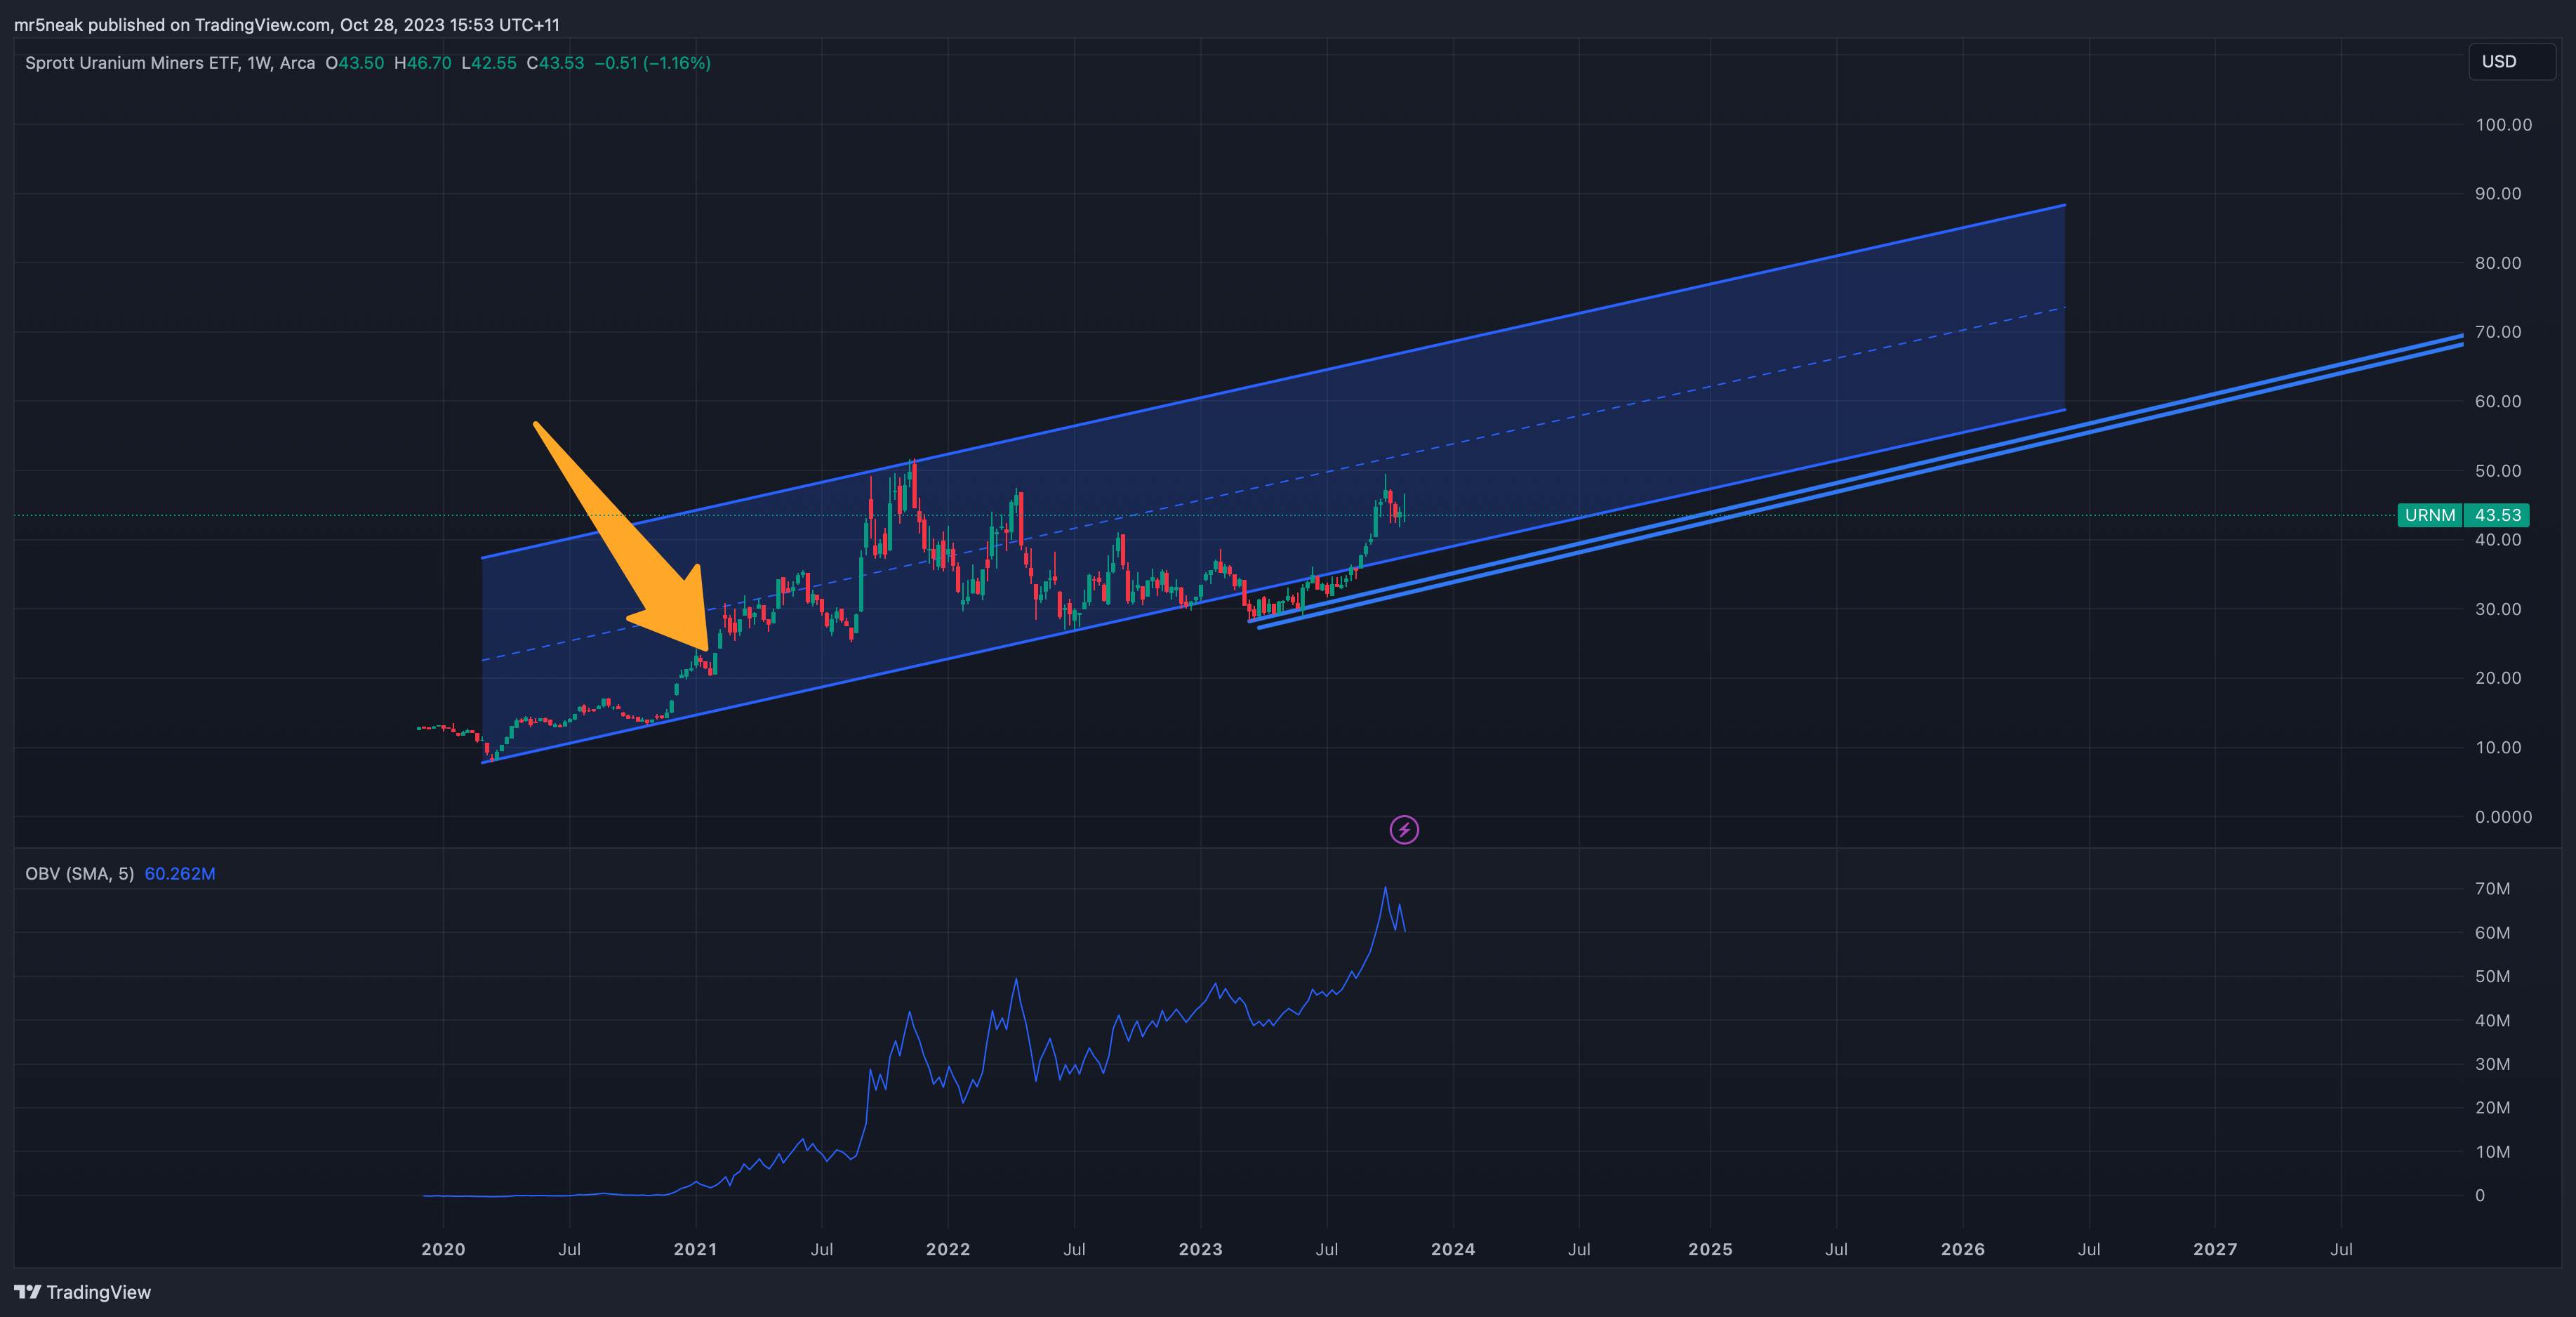Click the upper boundary line of the blue channel
Image resolution: width=2576 pixels, height=1317 pixels.
click(1273, 381)
